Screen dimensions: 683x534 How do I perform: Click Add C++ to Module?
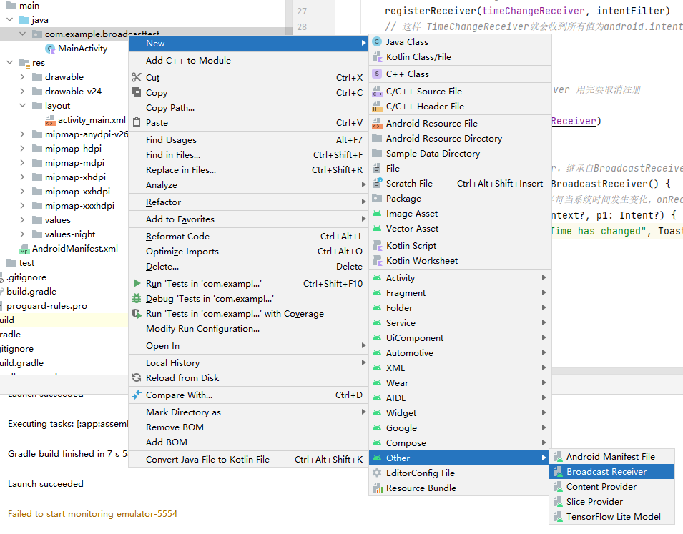tap(248, 61)
